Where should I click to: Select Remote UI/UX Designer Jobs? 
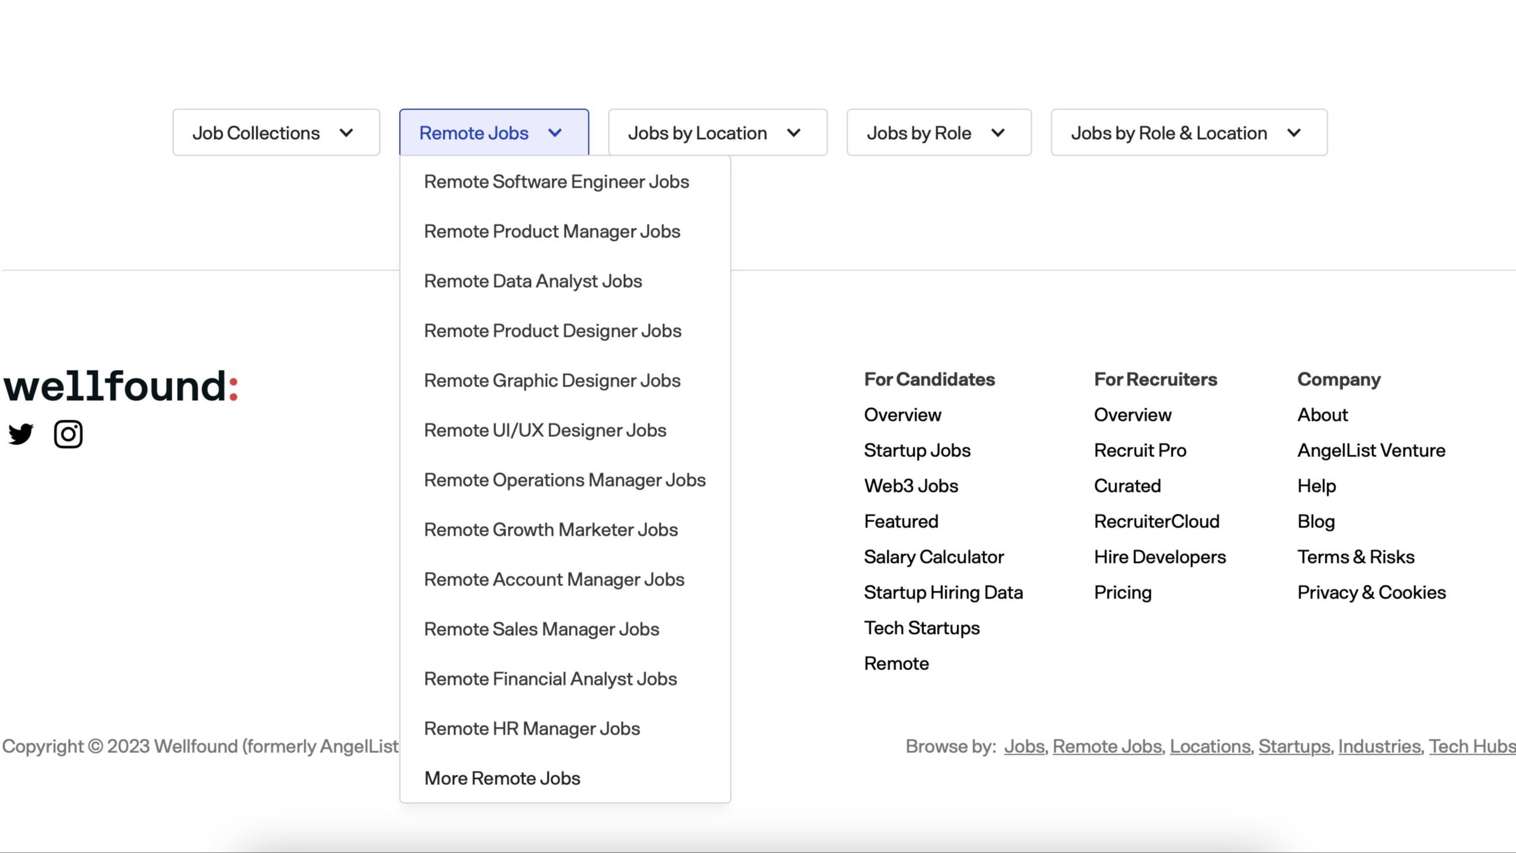pyautogui.click(x=545, y=430)
